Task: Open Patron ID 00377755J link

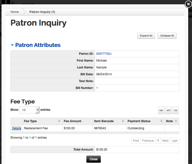Action: (x=104, y=54)
